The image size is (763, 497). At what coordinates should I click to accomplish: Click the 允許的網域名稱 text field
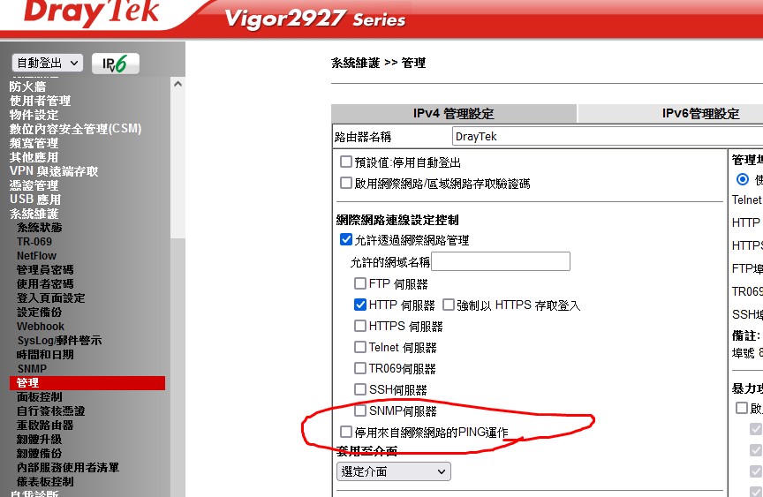point(501,261)
